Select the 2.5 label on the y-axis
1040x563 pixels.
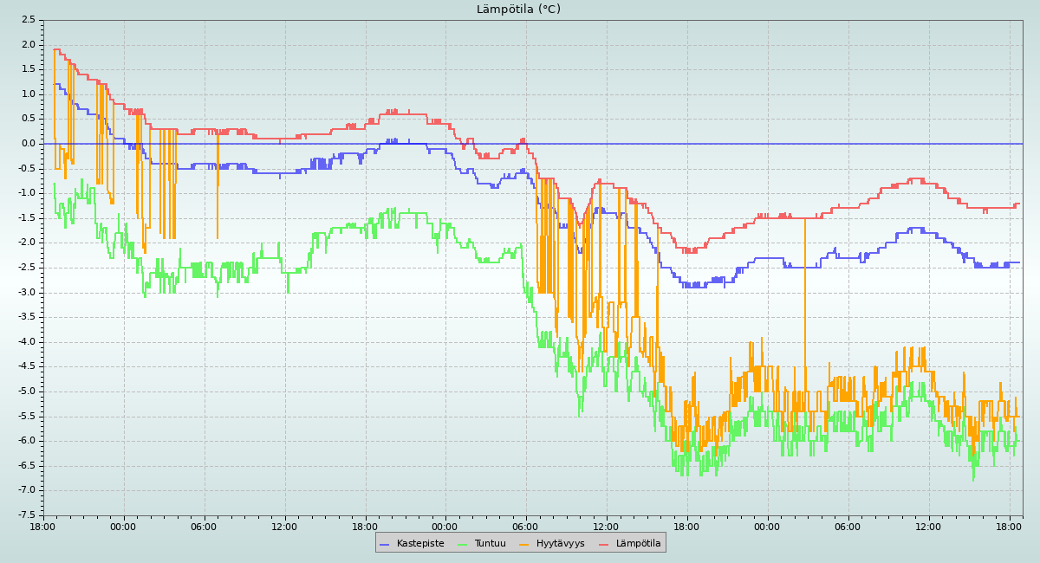coord(29,20)
